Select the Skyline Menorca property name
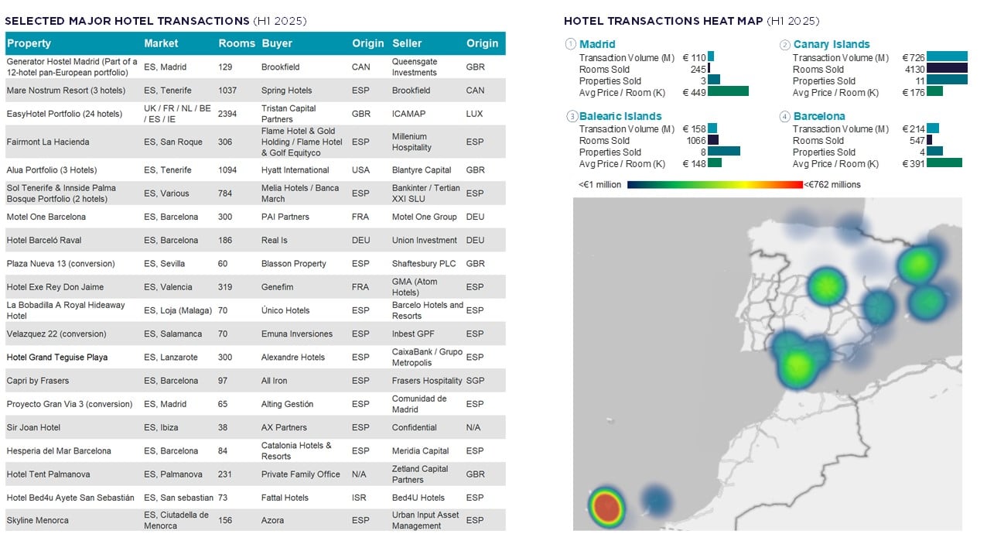987x551 pixels. pos(37,520)
